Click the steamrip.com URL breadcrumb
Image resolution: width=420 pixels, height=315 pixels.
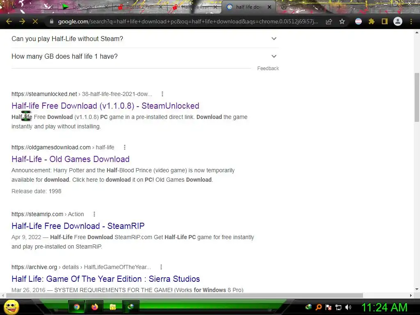pos(48,214)
